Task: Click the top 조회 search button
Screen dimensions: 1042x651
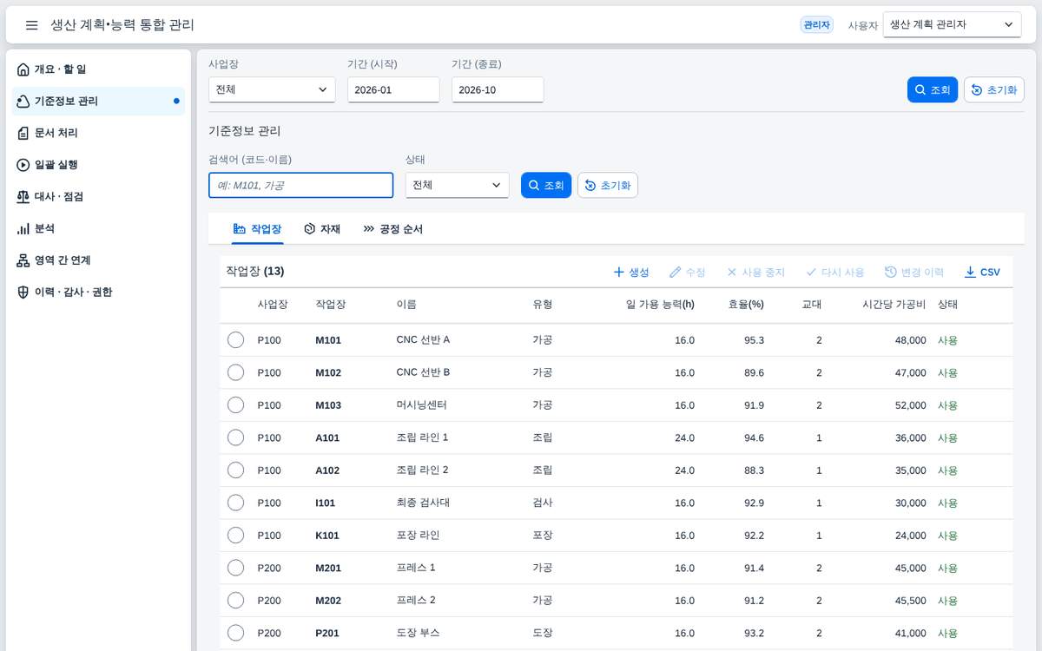Action: (x=933, y=90)
